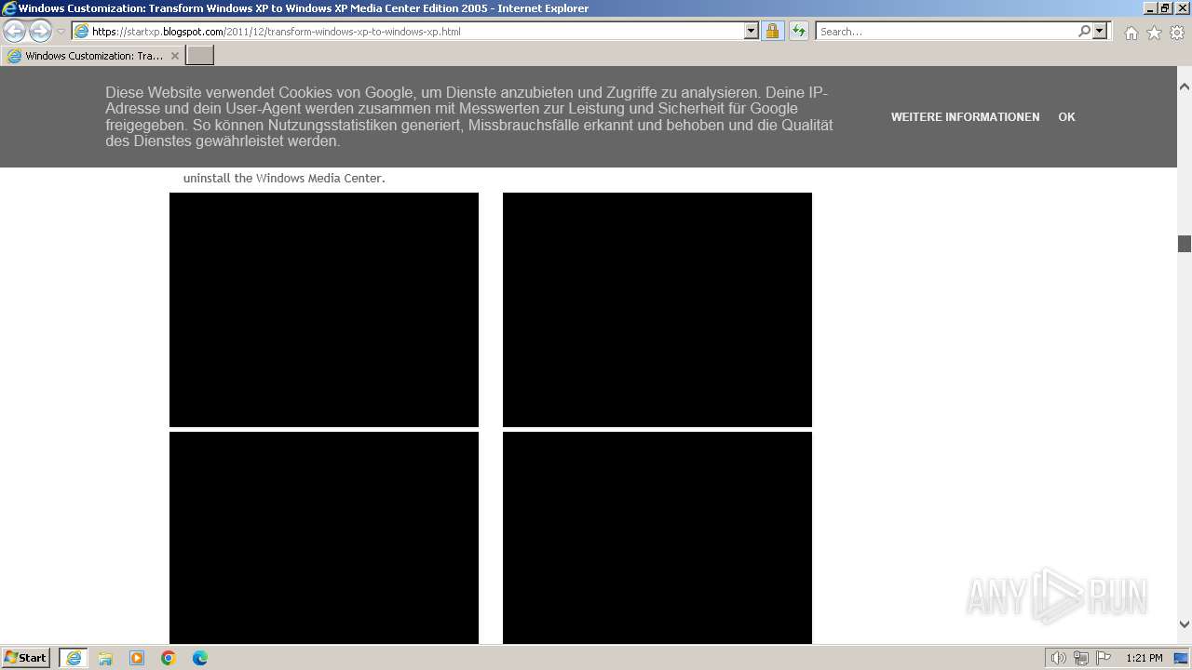Click WEITERE INFORMATIONEN in the cookie banner

click(965, 117)
